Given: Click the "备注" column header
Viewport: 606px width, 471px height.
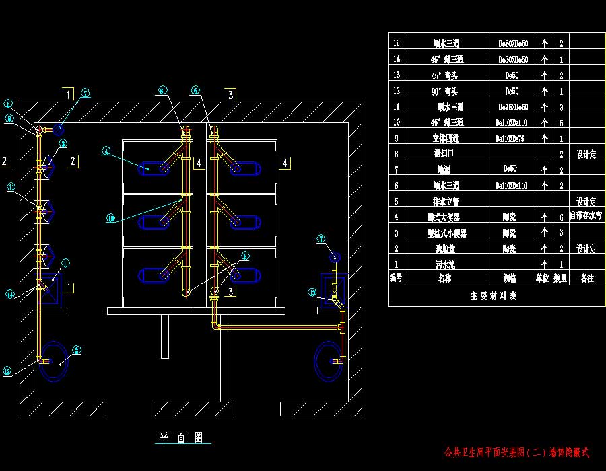Looking at the screenshot, I should [x=587, y=278].
